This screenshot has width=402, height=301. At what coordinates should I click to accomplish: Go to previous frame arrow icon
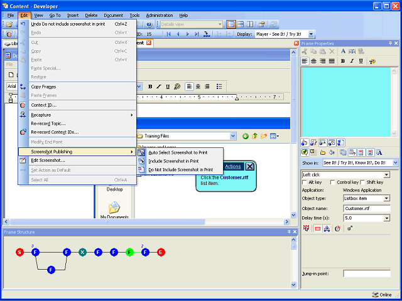point(178,34)
